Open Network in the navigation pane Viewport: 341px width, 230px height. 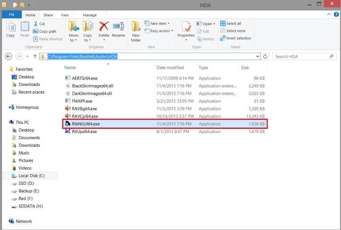(x=20, y=221)
